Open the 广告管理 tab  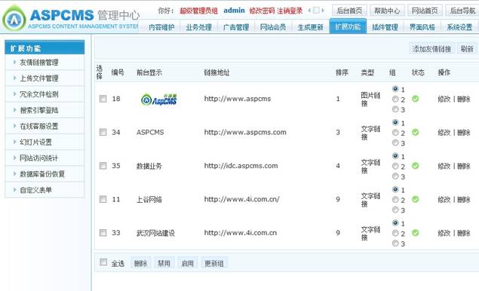[236, 27]
